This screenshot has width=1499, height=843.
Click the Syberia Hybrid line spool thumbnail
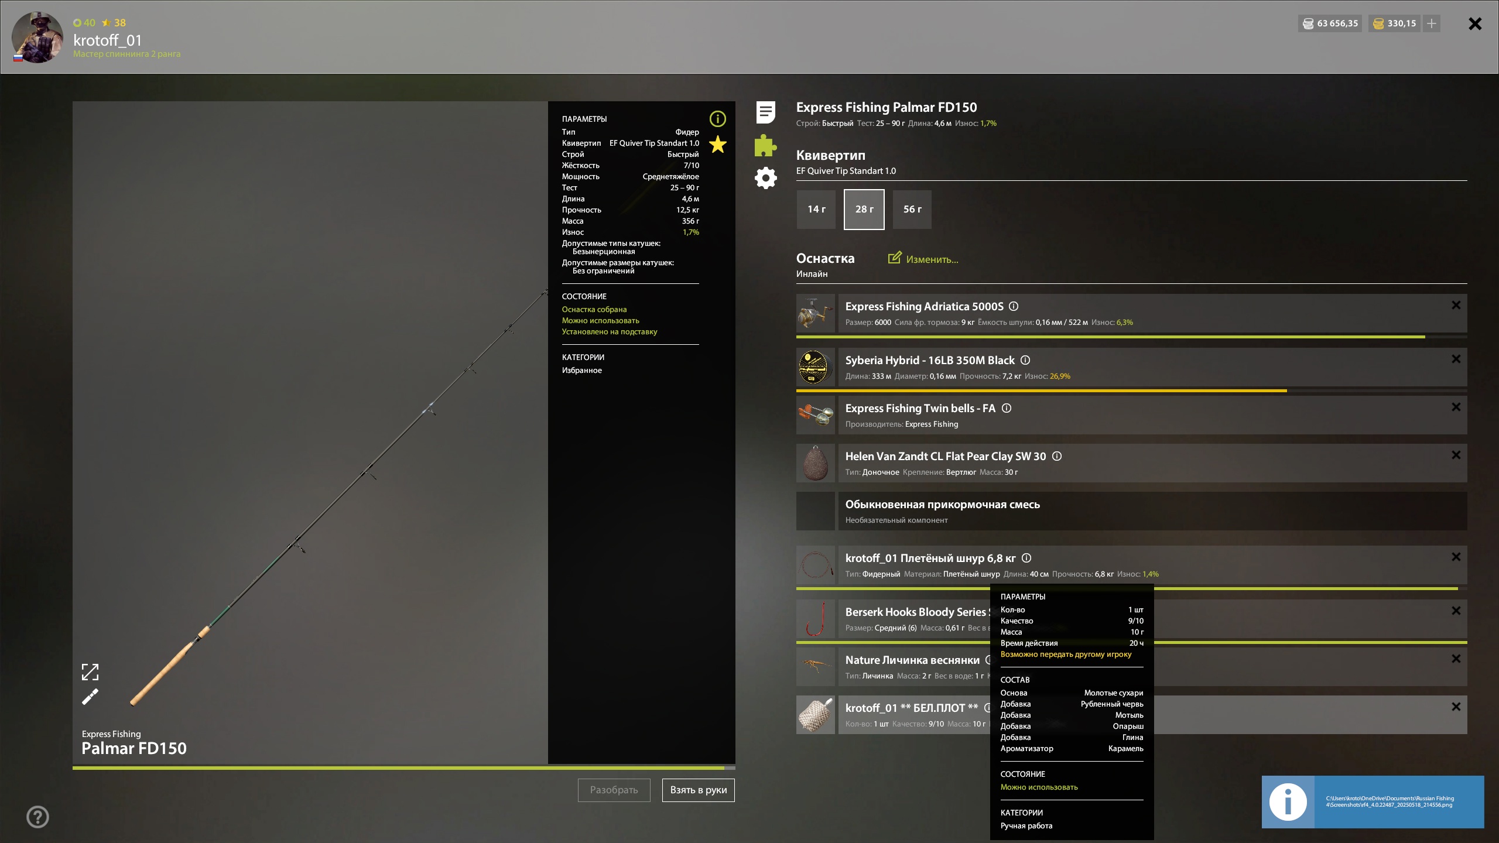click(816, 367)
